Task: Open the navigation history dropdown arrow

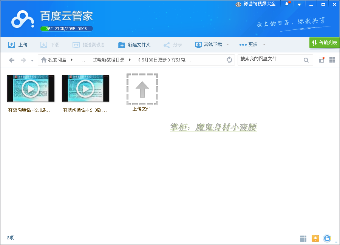Action: 32,60
